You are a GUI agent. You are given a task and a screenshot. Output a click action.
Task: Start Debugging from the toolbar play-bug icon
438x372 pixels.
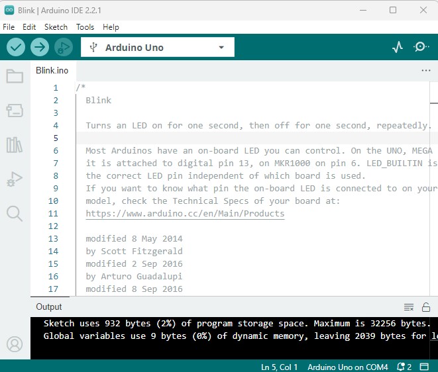coord(64,47)
